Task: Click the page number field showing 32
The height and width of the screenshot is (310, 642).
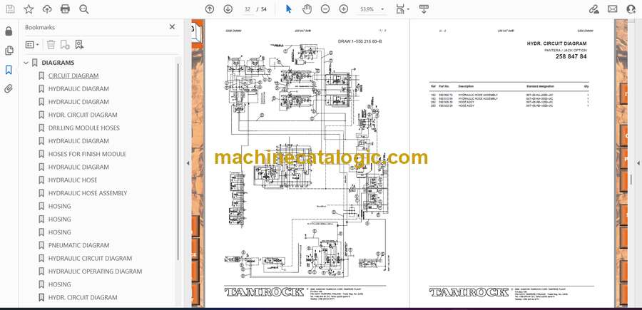Action: (247, 9)
